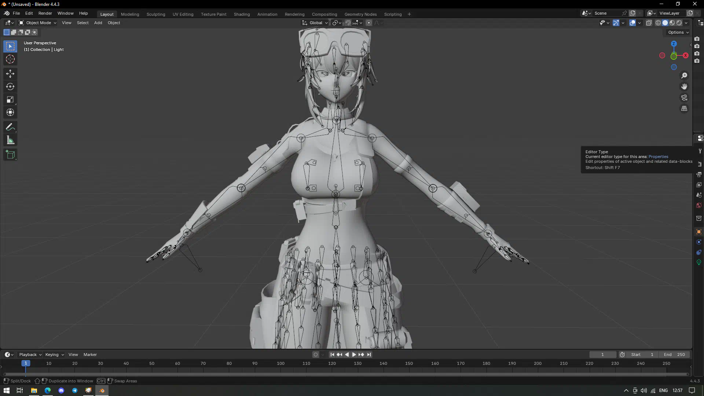Switch to the Sculpting workspace tab
The image size is (704, 396).
click(156, 14)
